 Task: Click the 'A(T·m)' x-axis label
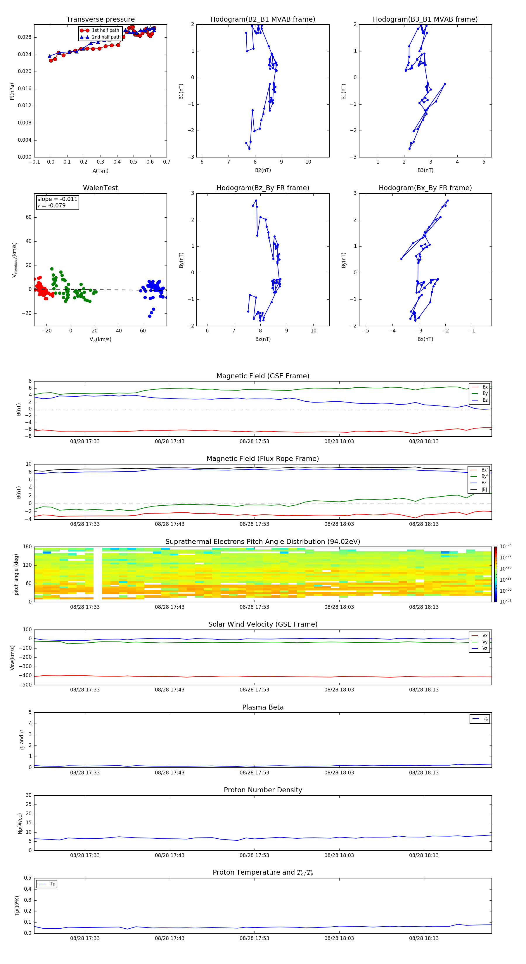(100, 171)
